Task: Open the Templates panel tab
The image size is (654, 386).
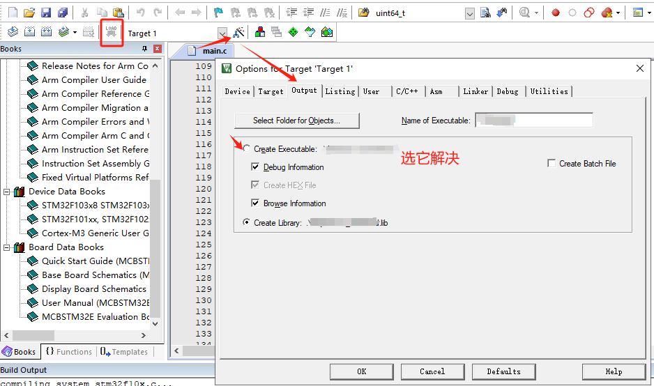Action: [x=124, y=352]
